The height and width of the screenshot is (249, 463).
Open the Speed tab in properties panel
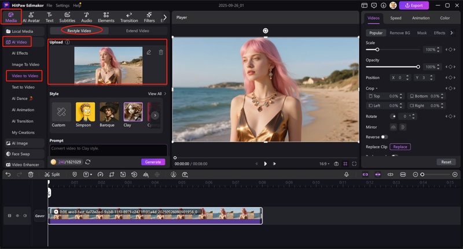click(x=395, y=18)
